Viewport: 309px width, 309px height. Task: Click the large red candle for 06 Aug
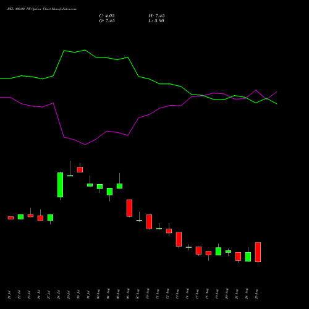coord(129,208)
